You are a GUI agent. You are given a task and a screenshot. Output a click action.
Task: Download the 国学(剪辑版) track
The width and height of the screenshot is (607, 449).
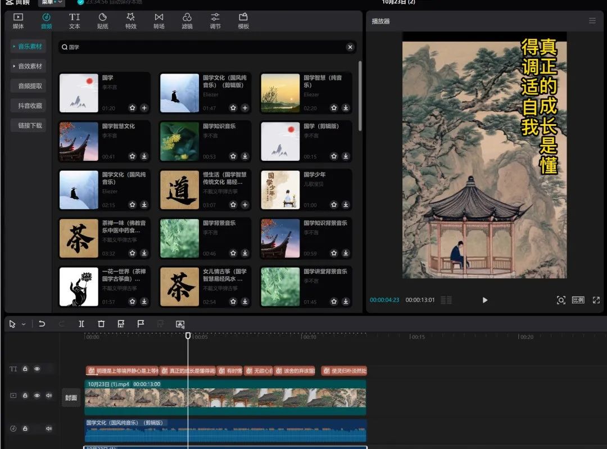(346, 156)
